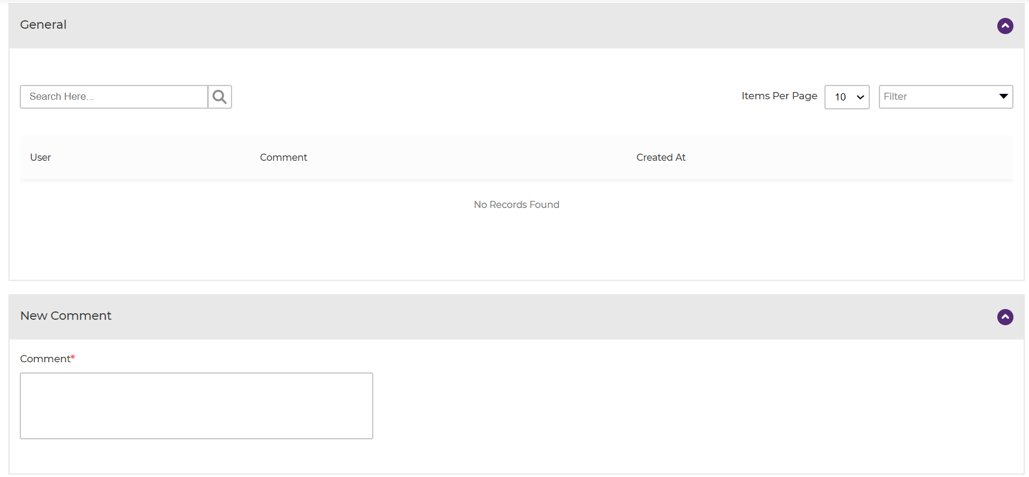Click the Items Per Page label
This screenshot has width=1029, height=477.
tap(779, 96)
